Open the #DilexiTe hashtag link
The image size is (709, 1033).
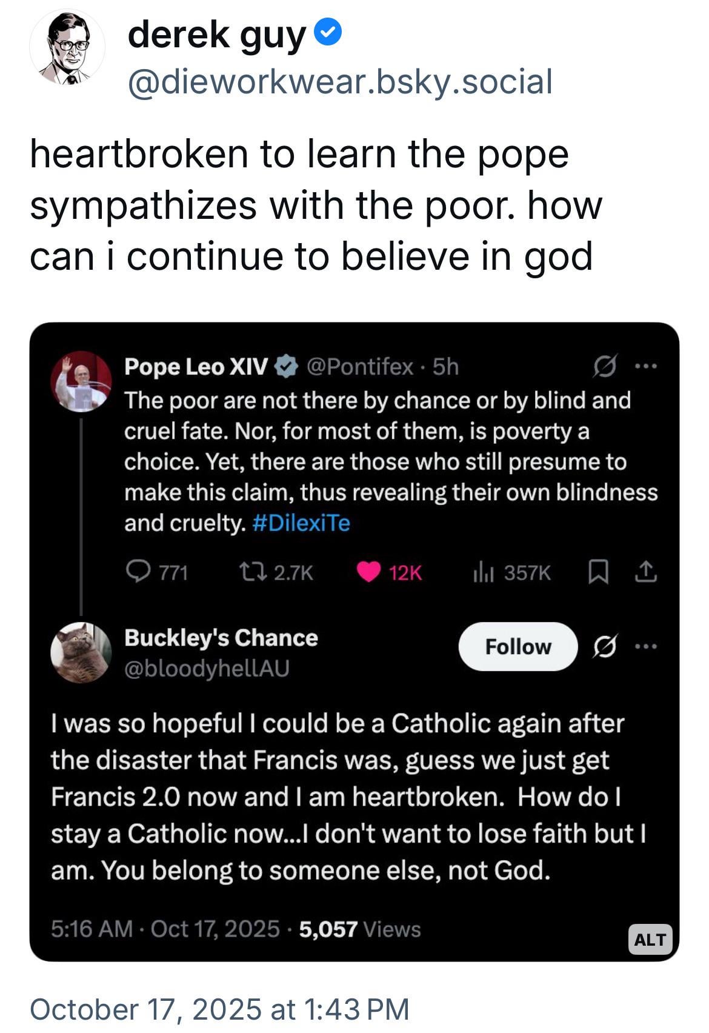[x=301, y=523]
